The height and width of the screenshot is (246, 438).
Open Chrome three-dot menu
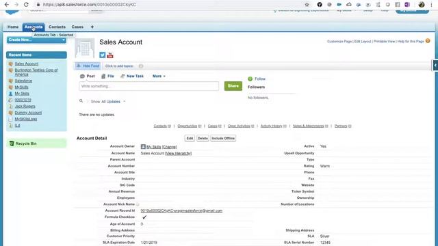tap(431, 5)
